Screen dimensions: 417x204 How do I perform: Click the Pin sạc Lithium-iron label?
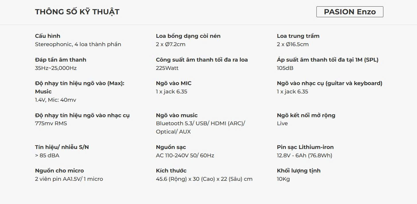pyautogui.click(x=305, y=147)
